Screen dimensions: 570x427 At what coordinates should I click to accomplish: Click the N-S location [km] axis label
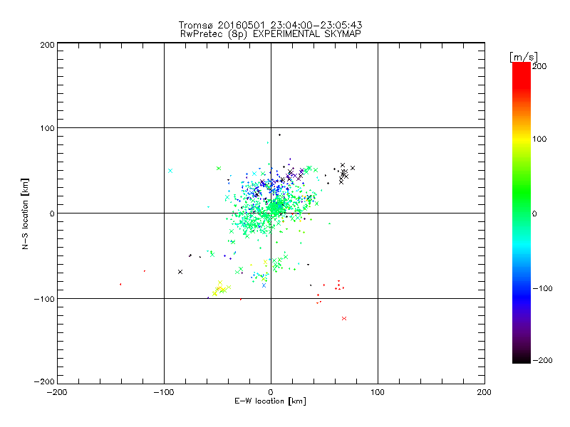[x=25, y=214]
